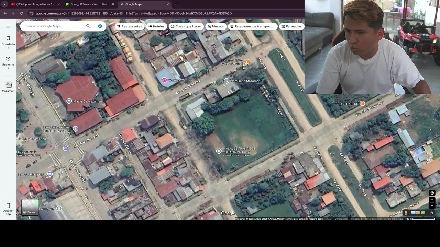Screen dimensions: 440x247
Task: Open the JOSE CARLOS restaurant marker
Action: [x=362, y=104]
